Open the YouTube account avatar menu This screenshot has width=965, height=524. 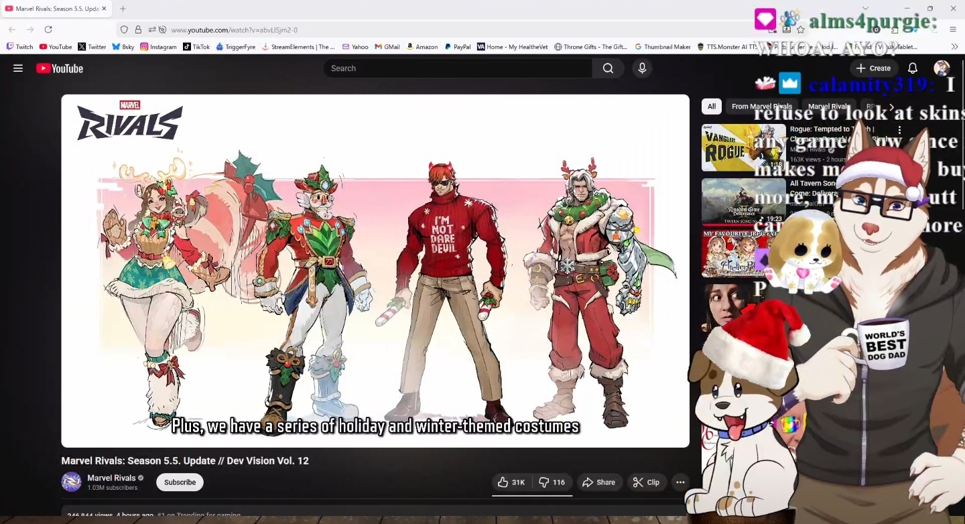pos(942,68)
